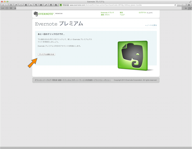Click the stacked layers toolbar icon
Screen dimensions: 192x149
(51, 5)
